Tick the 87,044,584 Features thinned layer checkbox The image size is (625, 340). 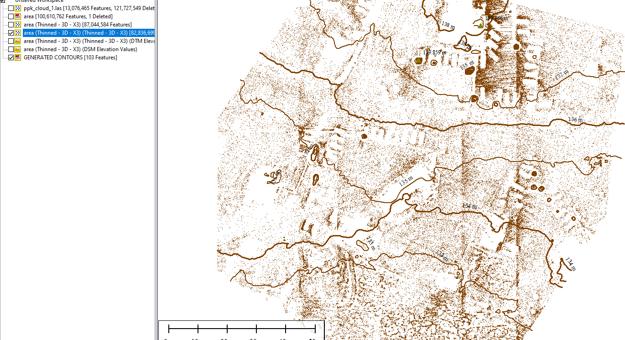click(x=11, y=25)
